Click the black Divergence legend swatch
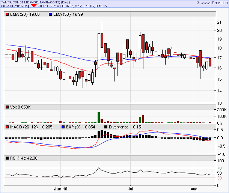Screen dimensions: 229x193 (x=106, y=127)
